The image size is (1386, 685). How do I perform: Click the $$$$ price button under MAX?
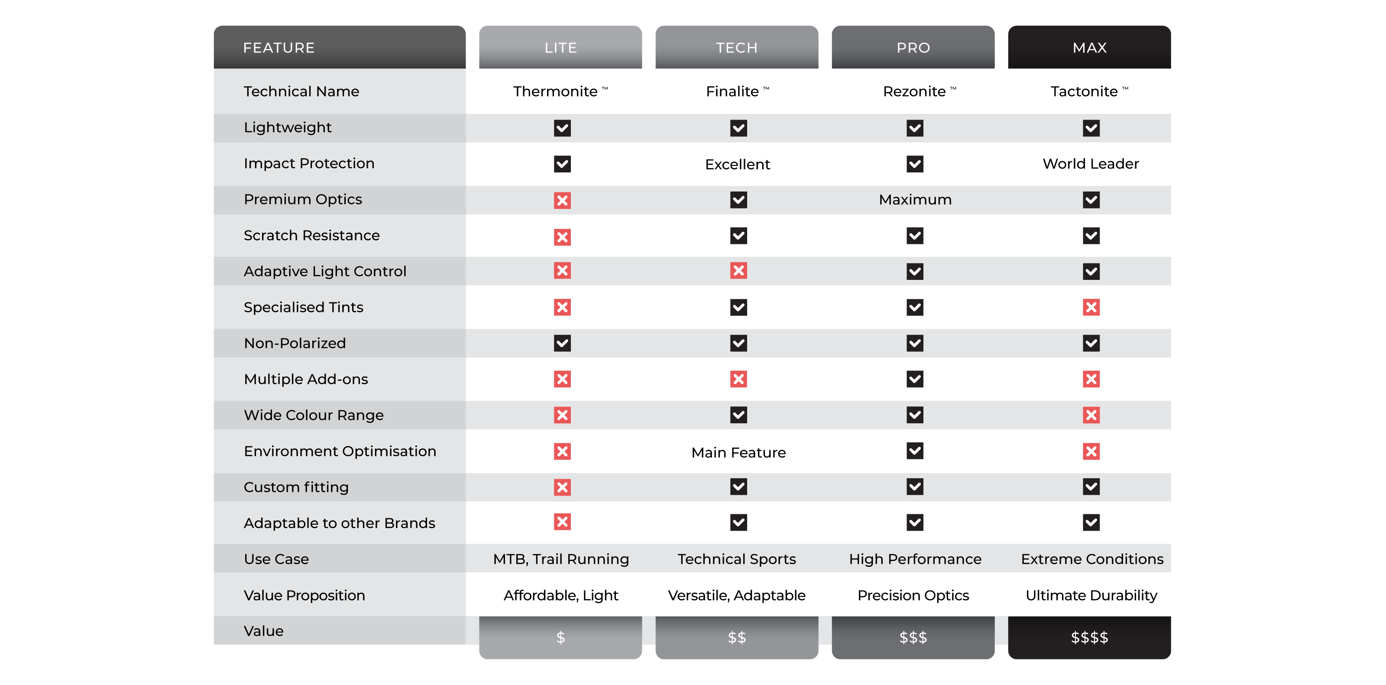pos(1089,638)
